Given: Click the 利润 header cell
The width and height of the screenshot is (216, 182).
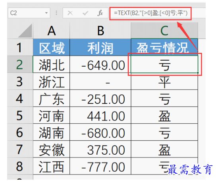Looking at the screenshot, I should click(100, 47).
